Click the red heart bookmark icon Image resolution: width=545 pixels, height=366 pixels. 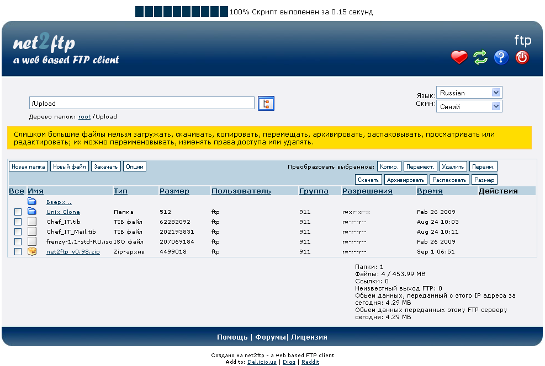(459, 57)
